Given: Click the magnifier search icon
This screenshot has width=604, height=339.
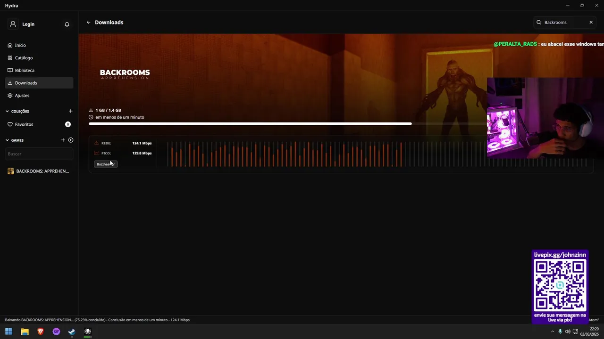Looking at the screenshot, I should [x=539, y=22].
